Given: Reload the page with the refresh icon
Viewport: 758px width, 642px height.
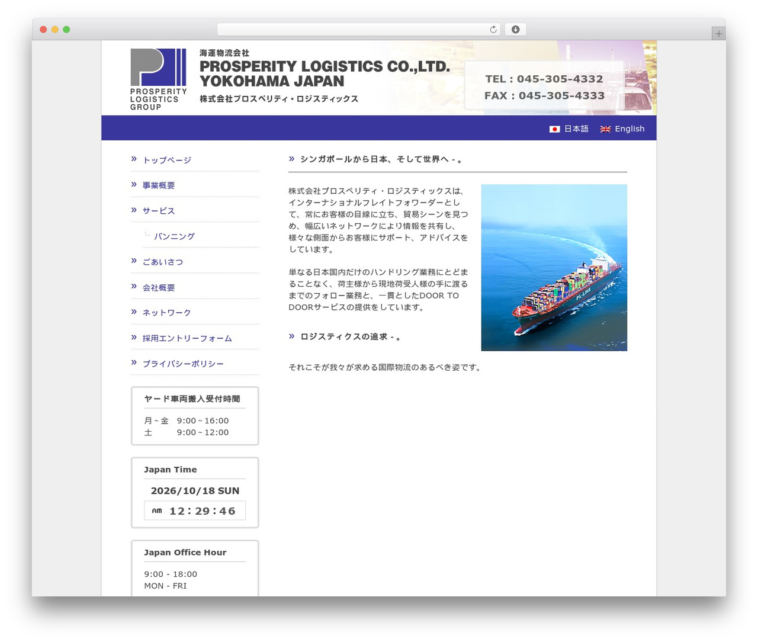Looking at the screenshot, I should point(493,30).
